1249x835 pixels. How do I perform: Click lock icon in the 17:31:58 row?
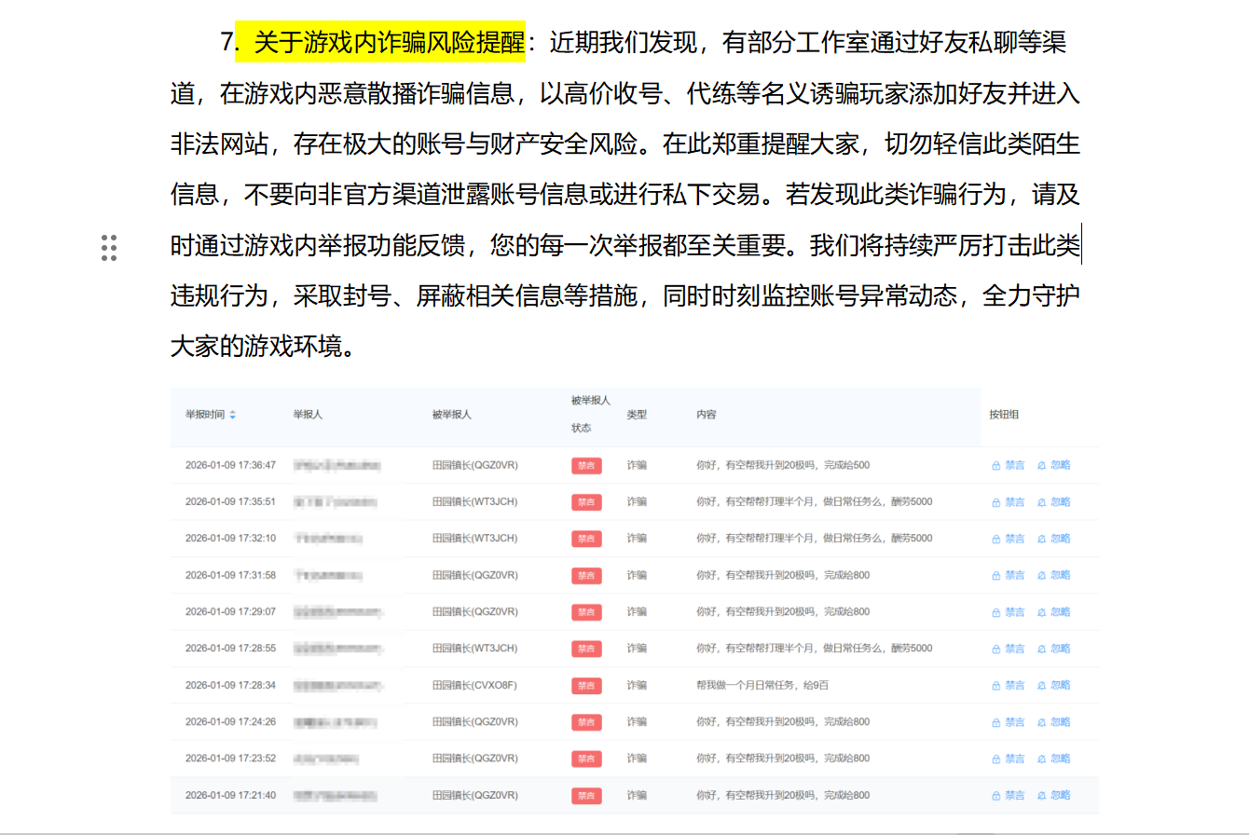click(x=995, y=576)
